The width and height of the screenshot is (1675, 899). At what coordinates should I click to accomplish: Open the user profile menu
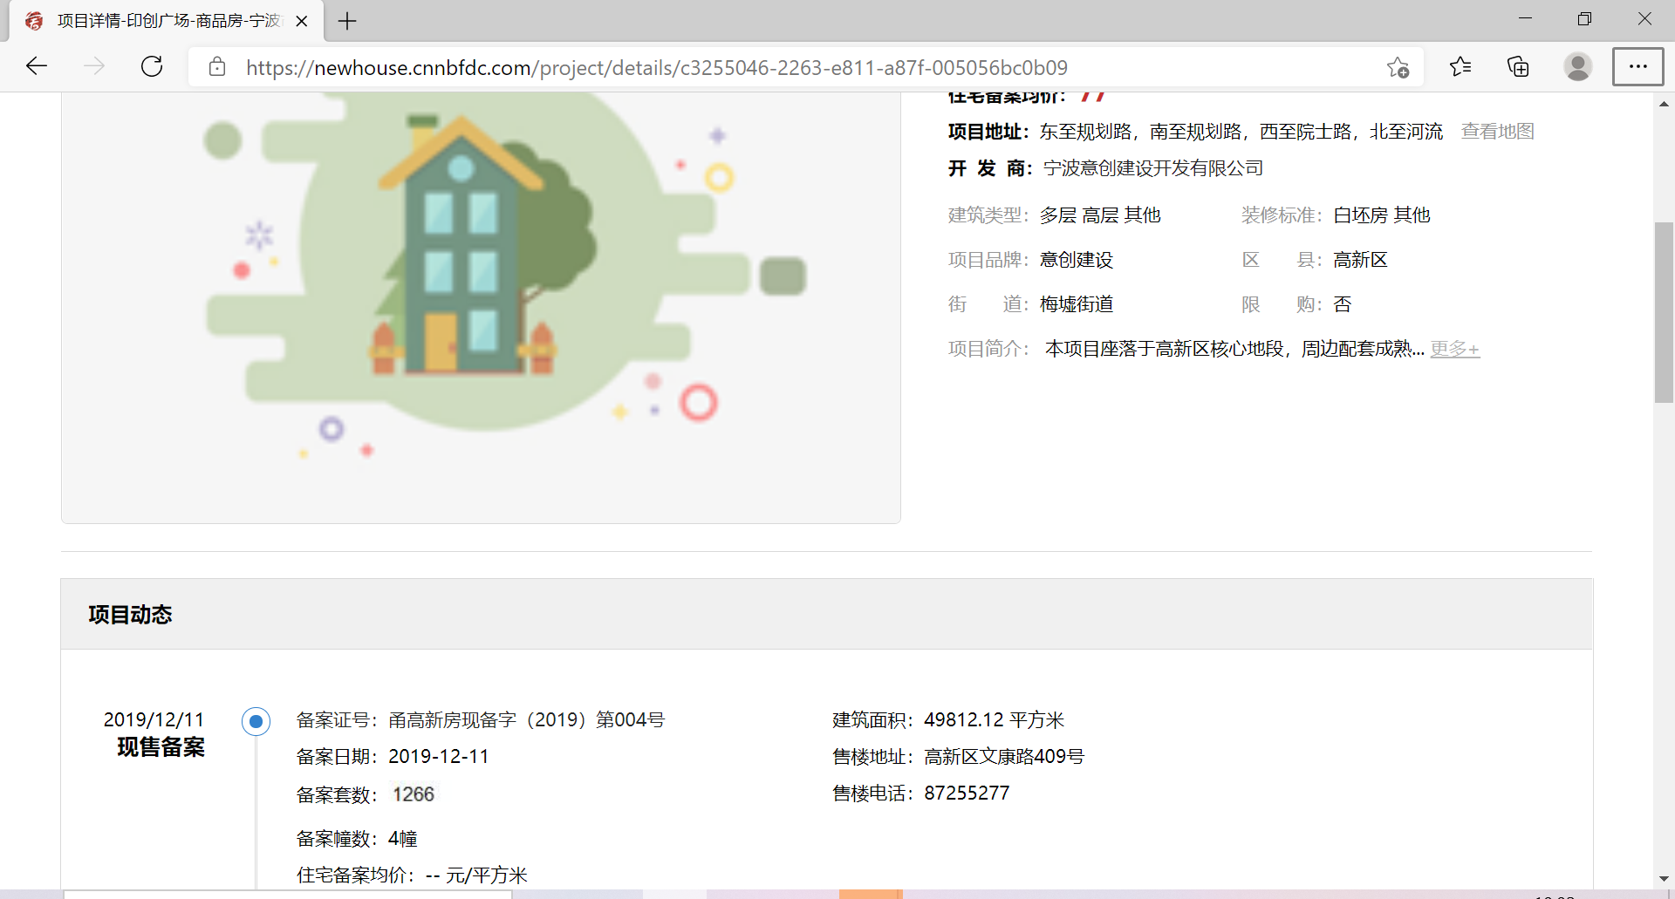tap(1577, 66)
